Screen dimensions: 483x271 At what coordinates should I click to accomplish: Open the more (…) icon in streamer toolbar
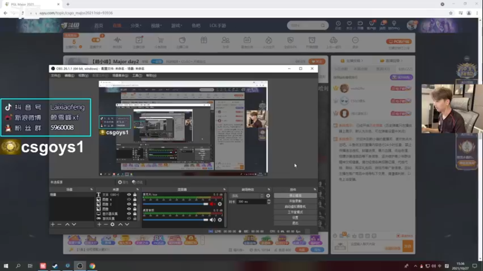[355, 40]
